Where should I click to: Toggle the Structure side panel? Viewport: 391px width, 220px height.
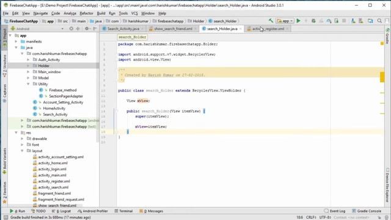point(4,65)
